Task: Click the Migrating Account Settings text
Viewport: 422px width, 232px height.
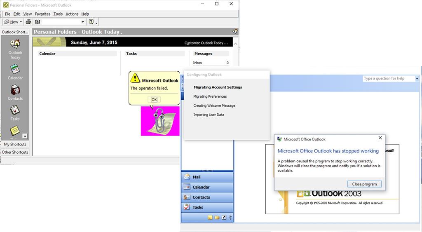Action: point(218,87)
